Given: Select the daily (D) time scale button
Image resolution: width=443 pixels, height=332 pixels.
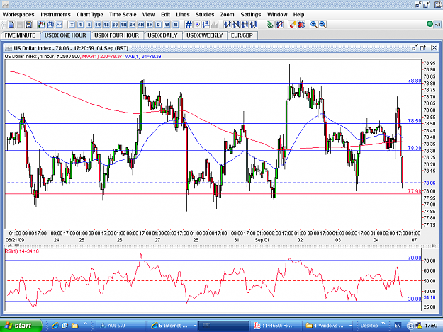Looking at the screenshot, I should 159,25.
